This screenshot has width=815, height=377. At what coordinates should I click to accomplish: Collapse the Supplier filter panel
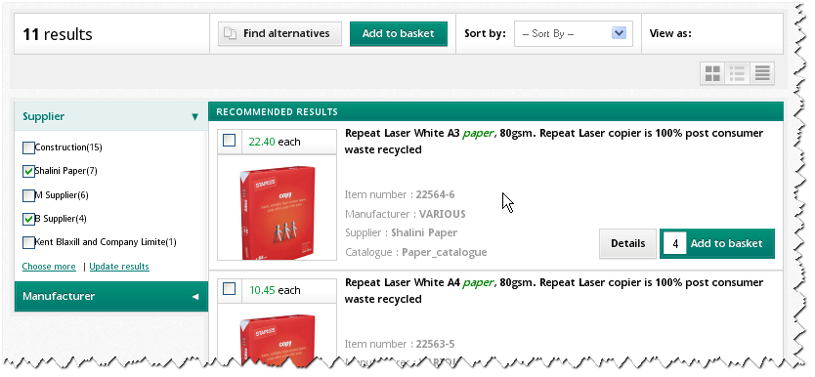[x=111, y=116]
